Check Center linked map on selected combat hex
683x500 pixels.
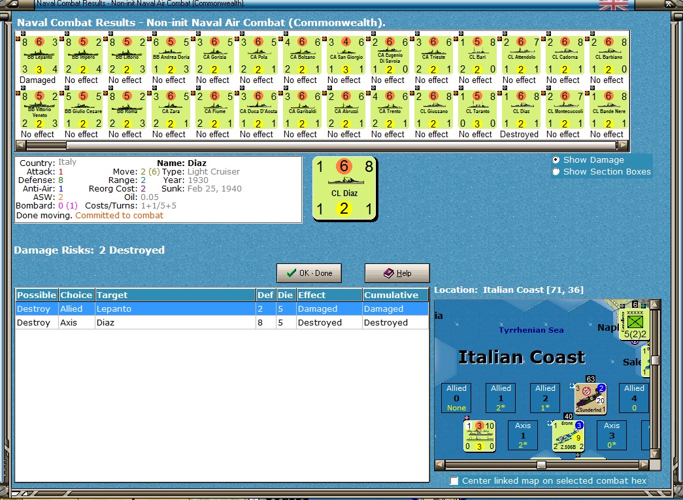(x=454, y=481)
